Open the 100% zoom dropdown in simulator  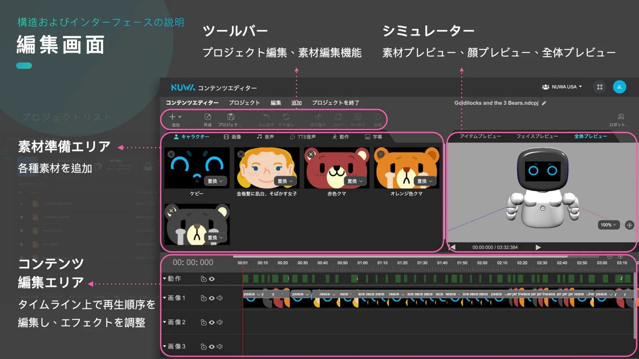(609, 225)
